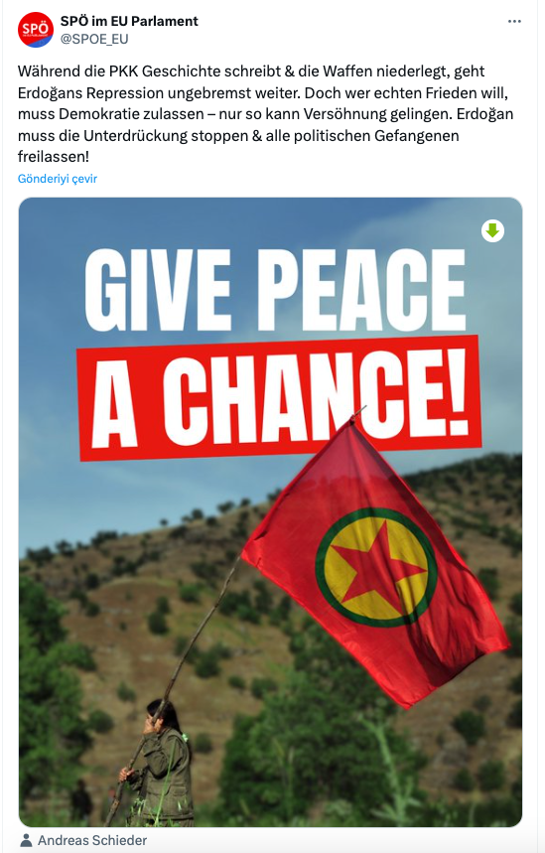This screenshot has width=545, height=853.
Task: Click the German tweet text to open post
Action: [265, 113]
